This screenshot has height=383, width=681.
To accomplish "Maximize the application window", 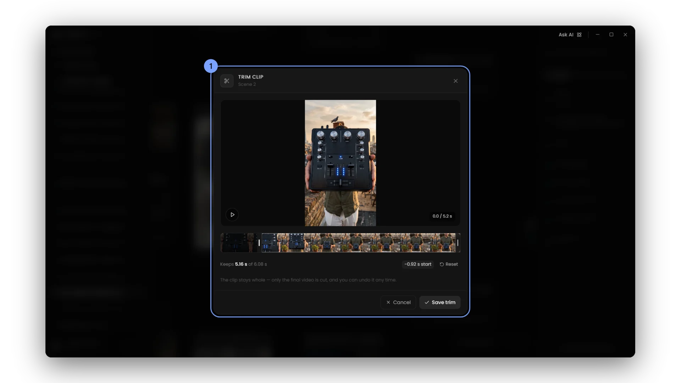I will [611, 35].
